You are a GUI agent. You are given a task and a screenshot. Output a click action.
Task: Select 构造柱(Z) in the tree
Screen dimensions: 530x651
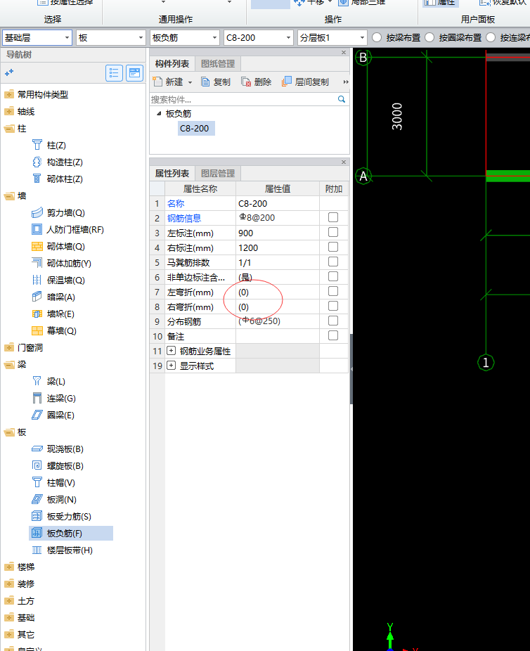[65, 162]
